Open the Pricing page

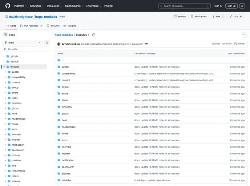tap(108, 6)
